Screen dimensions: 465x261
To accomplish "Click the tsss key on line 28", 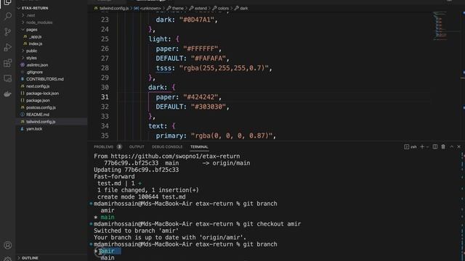I will (x=163, y=68).
